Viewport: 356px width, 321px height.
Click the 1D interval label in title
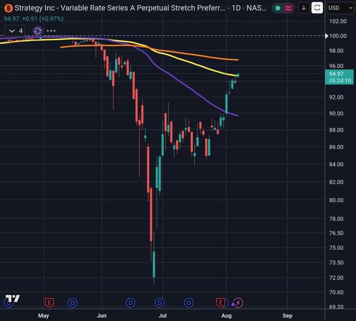click(x=236, y=8)
